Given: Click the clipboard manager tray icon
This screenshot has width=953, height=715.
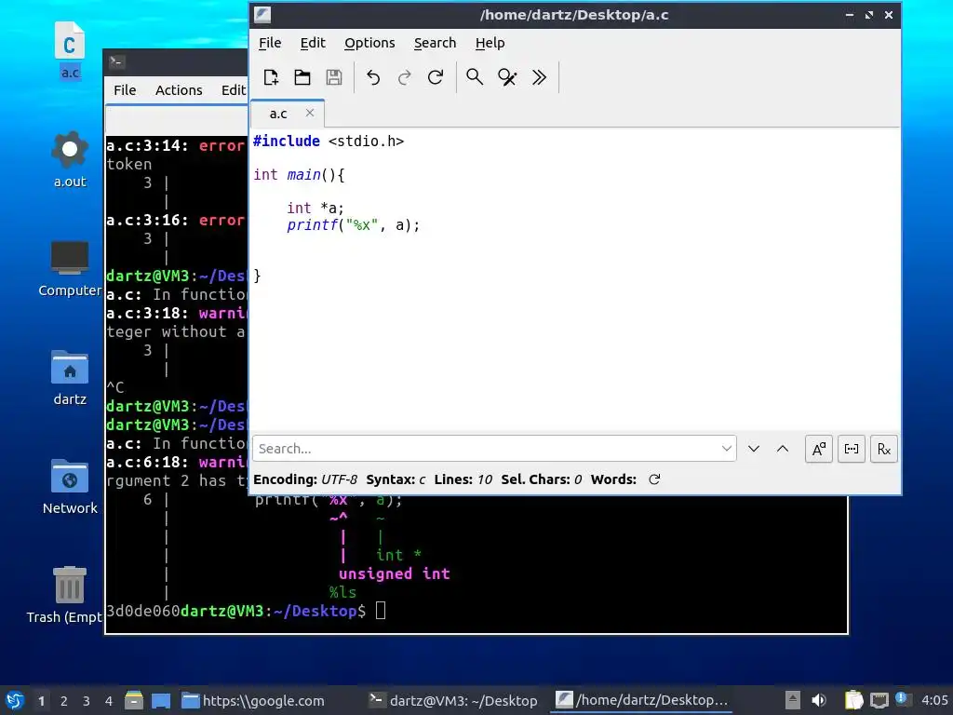Looking at the screenshot, I should point(853,700).
